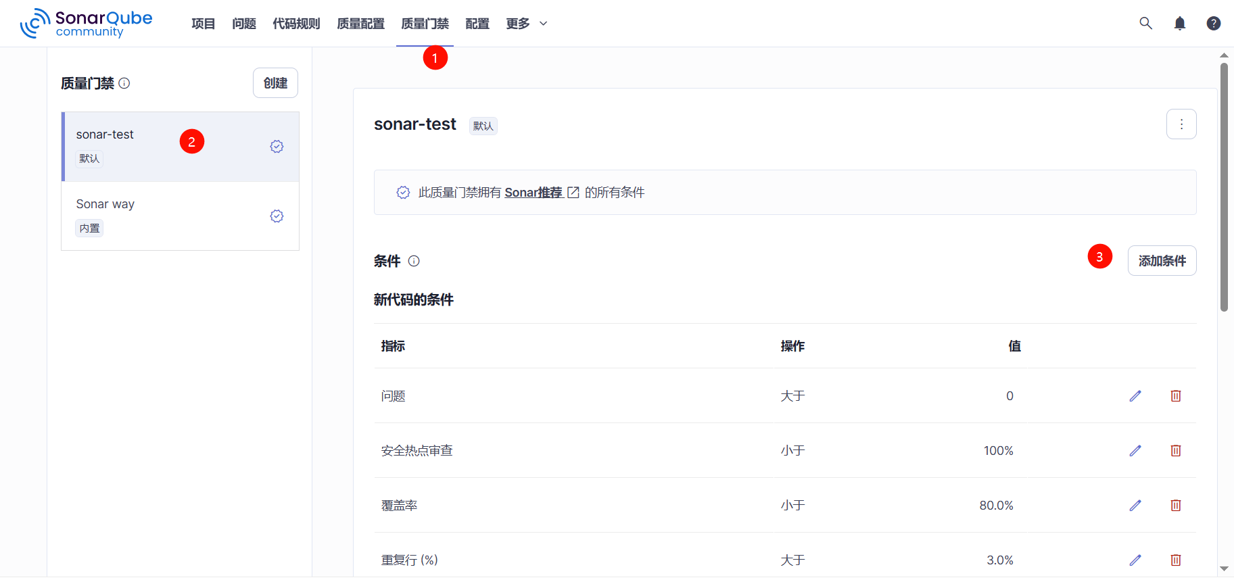
Task: Switch to the 代码规则 tab
Action: tap(296, 24)
